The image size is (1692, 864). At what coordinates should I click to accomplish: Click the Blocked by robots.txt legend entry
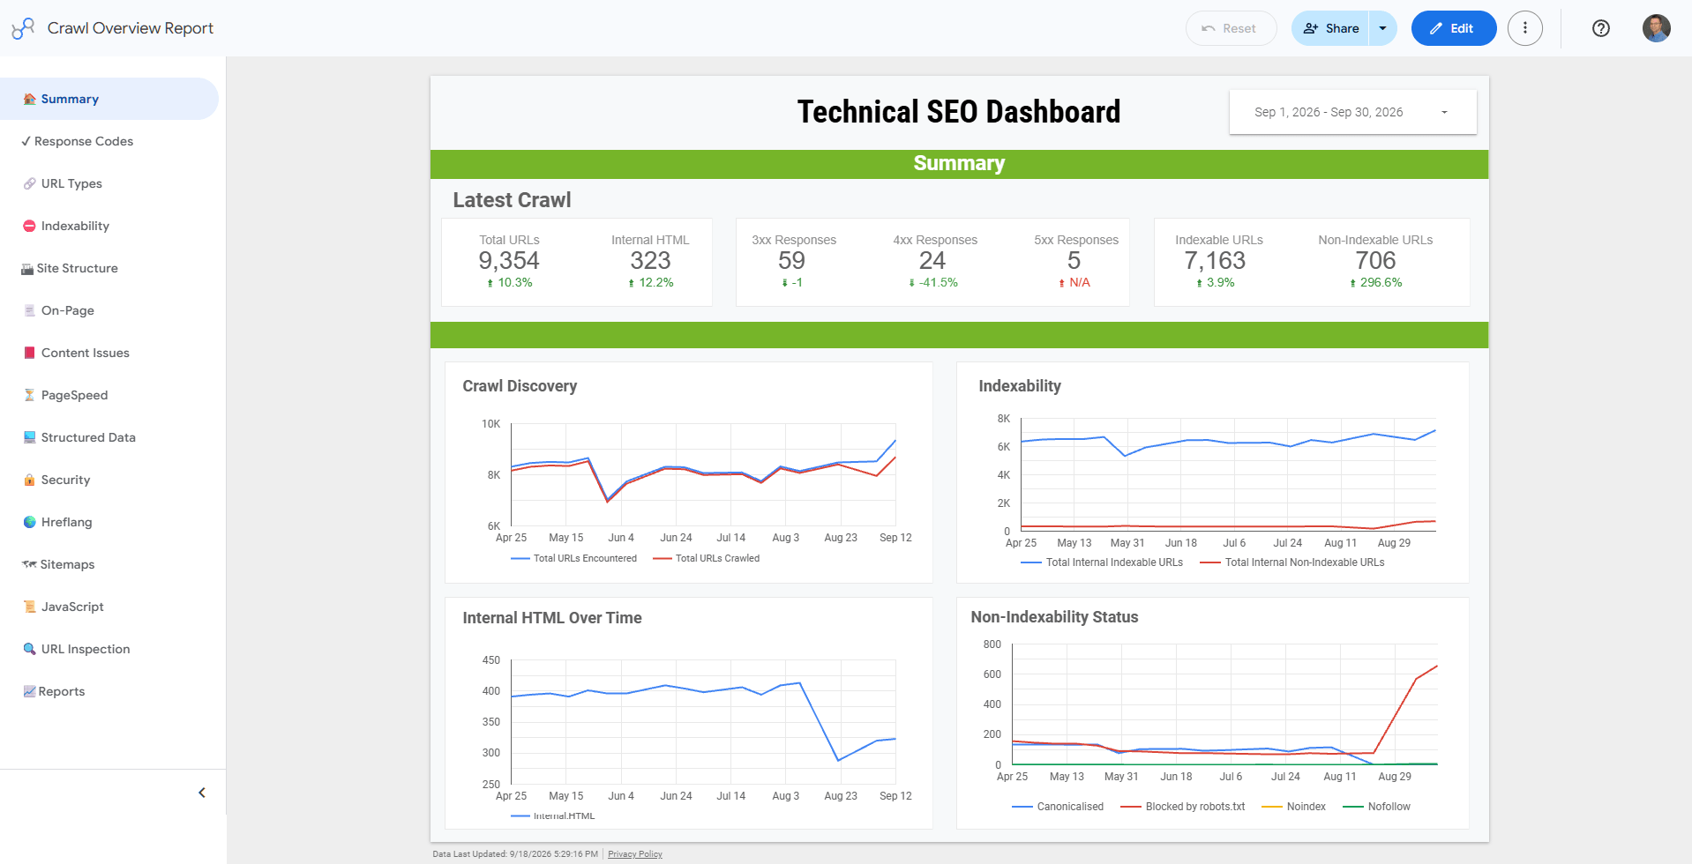tap(1182, 807)
